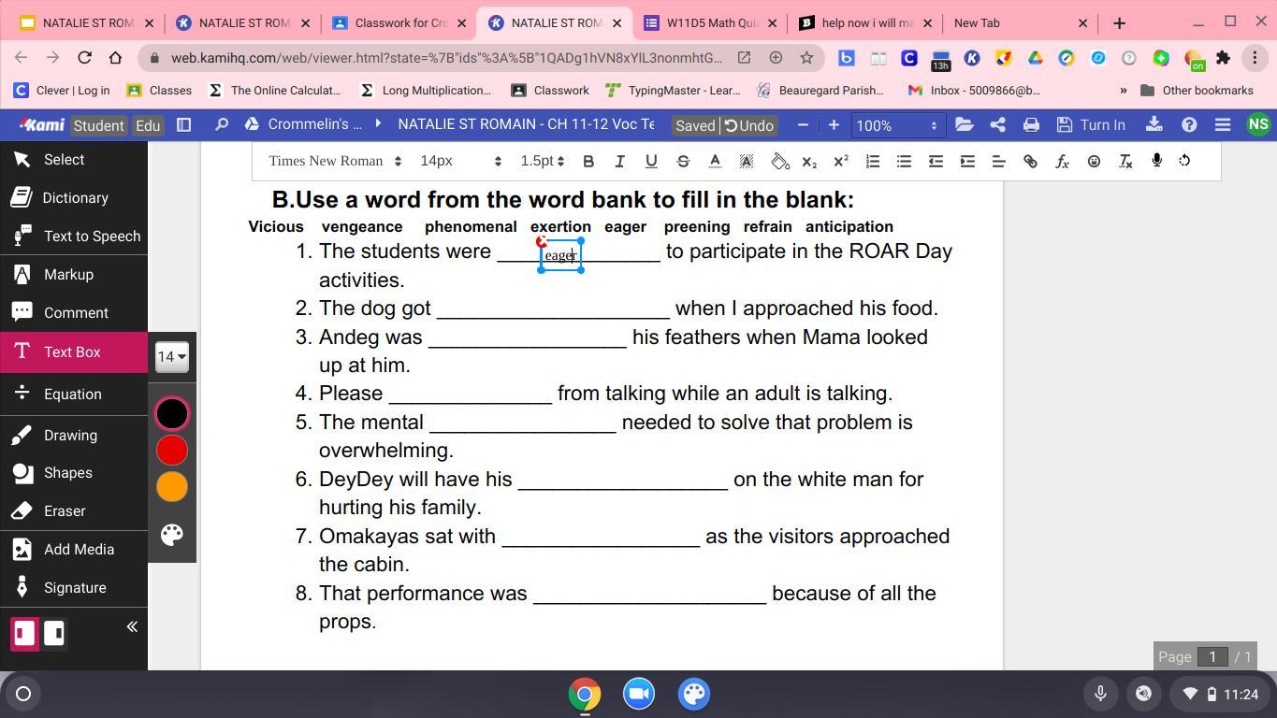This screenshot has height=718, width=1277.
Task: Start voice typing with the microphone
Action: (x=1157, y=161)
